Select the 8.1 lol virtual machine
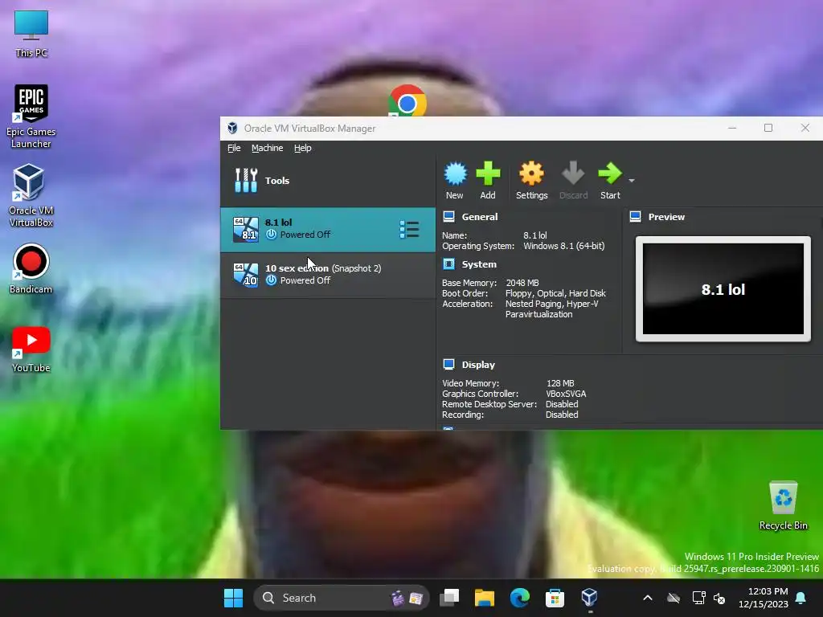Image resolution: width=823 pixels, height=617 pixels. (328, 229)
